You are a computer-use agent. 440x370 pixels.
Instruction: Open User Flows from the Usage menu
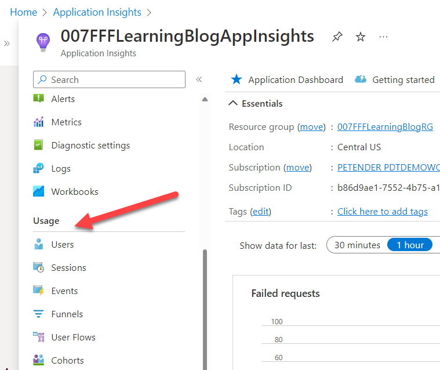(73, 338)
